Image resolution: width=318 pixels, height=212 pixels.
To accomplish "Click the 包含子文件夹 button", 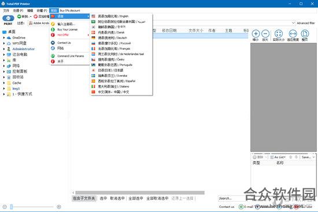I will [x=84, y=198].
